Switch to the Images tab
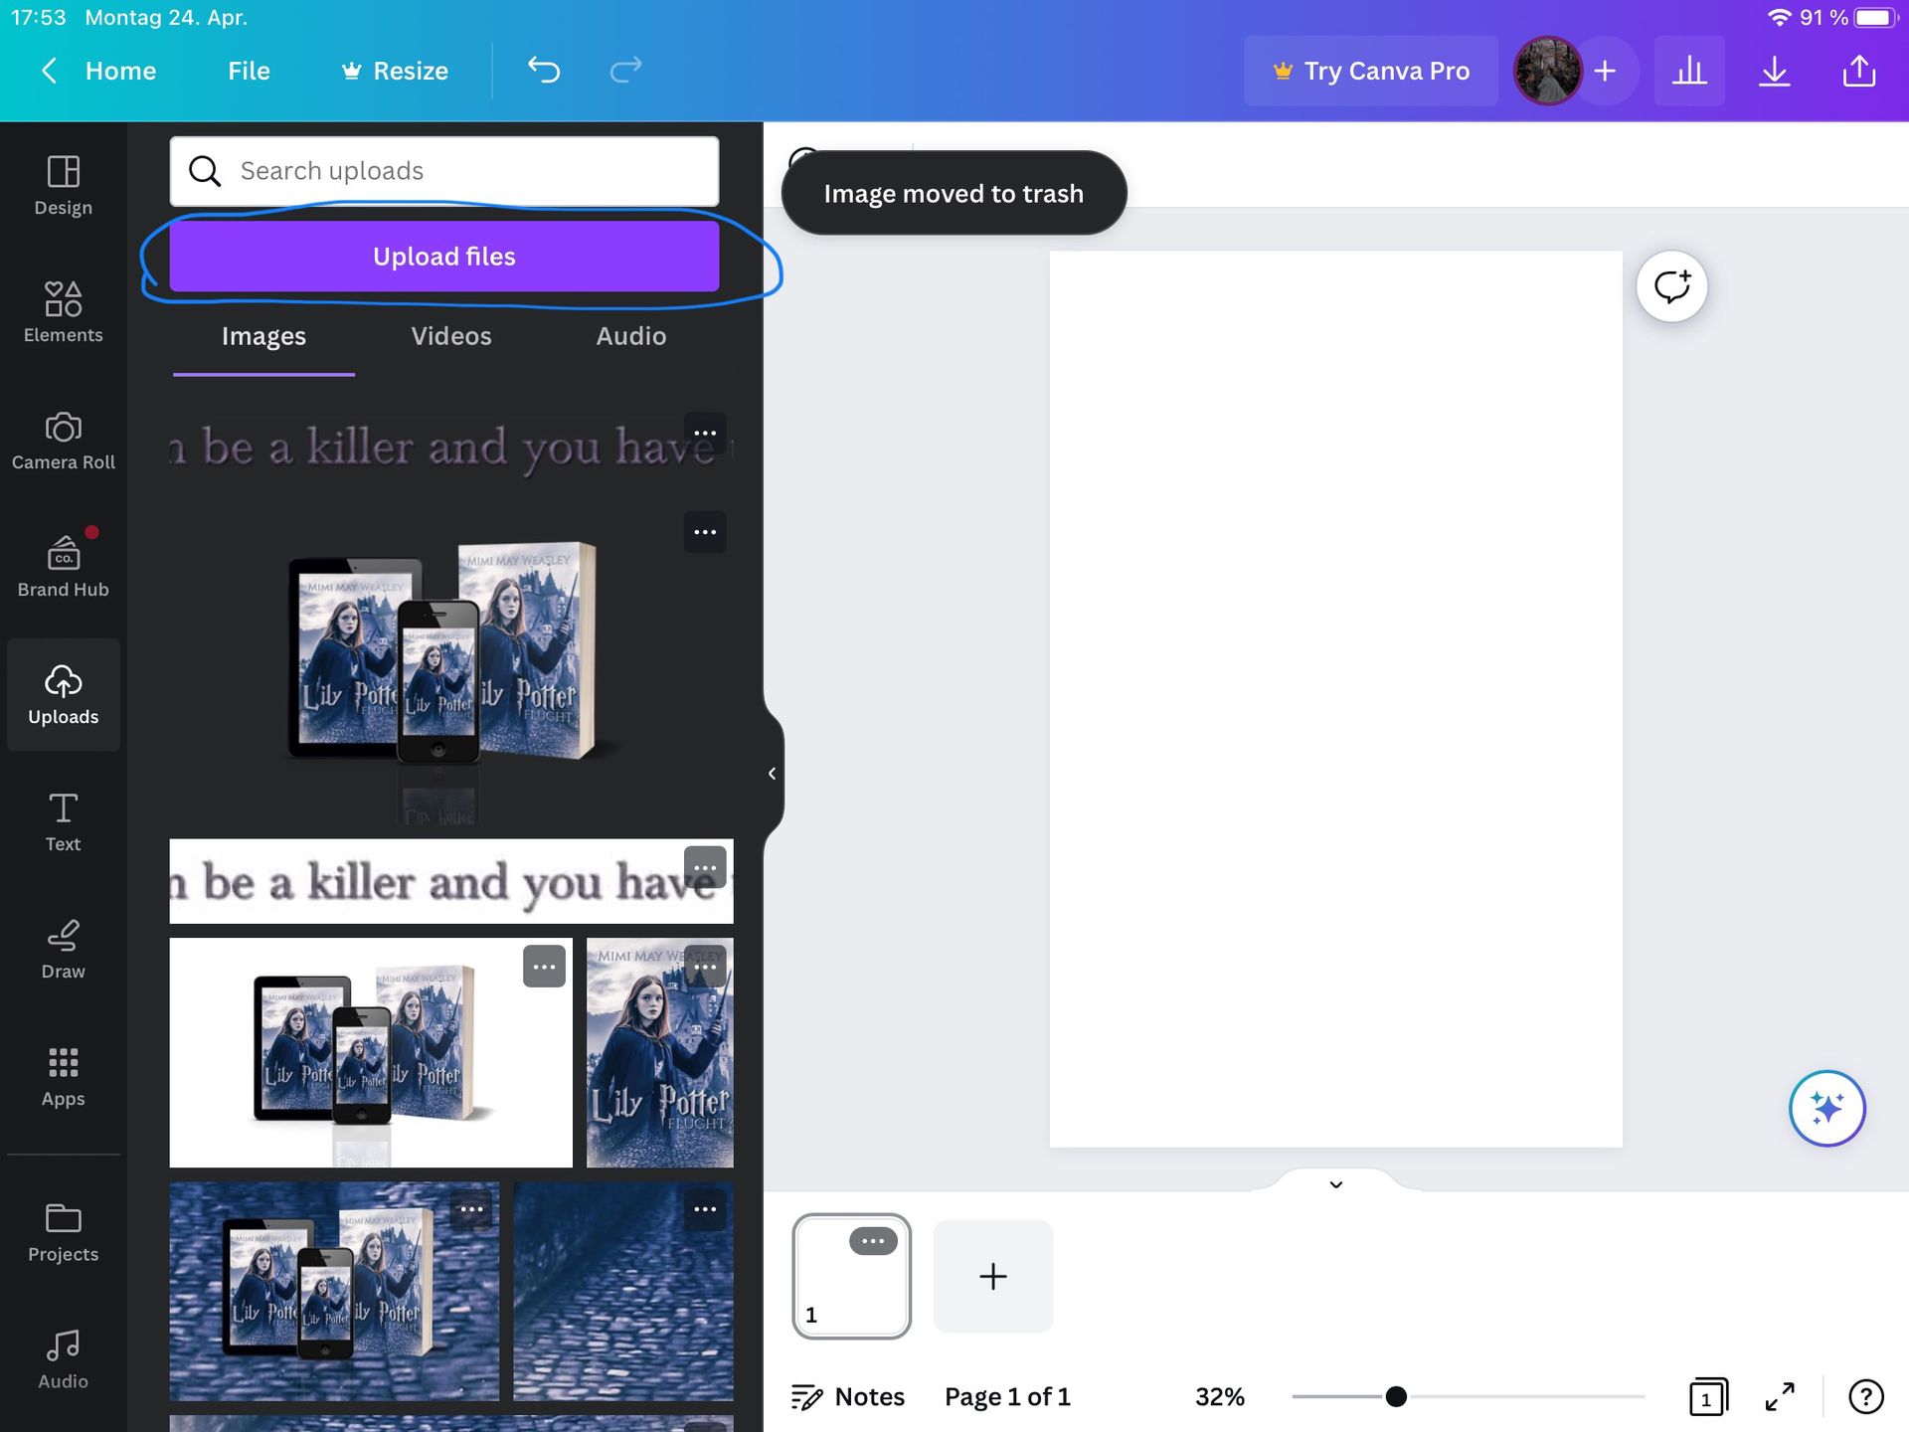This screenshot has width=1909, height=1432. pos(263,336)
